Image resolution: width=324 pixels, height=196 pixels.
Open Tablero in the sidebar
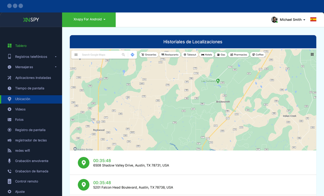21,46
